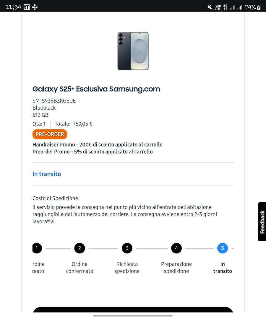The height and width of the screenshot is (319, 266).
Task: Click the PRE-ORDER badge
Action: pyautogui.click(x=50, y=134)
